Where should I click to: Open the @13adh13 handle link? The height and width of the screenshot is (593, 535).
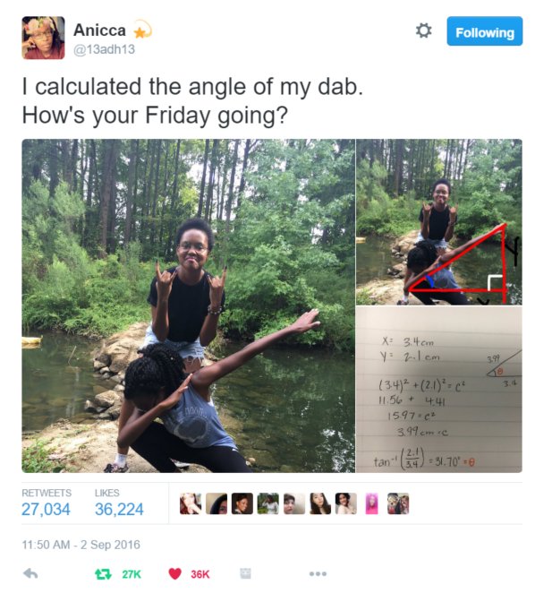tap(104, 49)
